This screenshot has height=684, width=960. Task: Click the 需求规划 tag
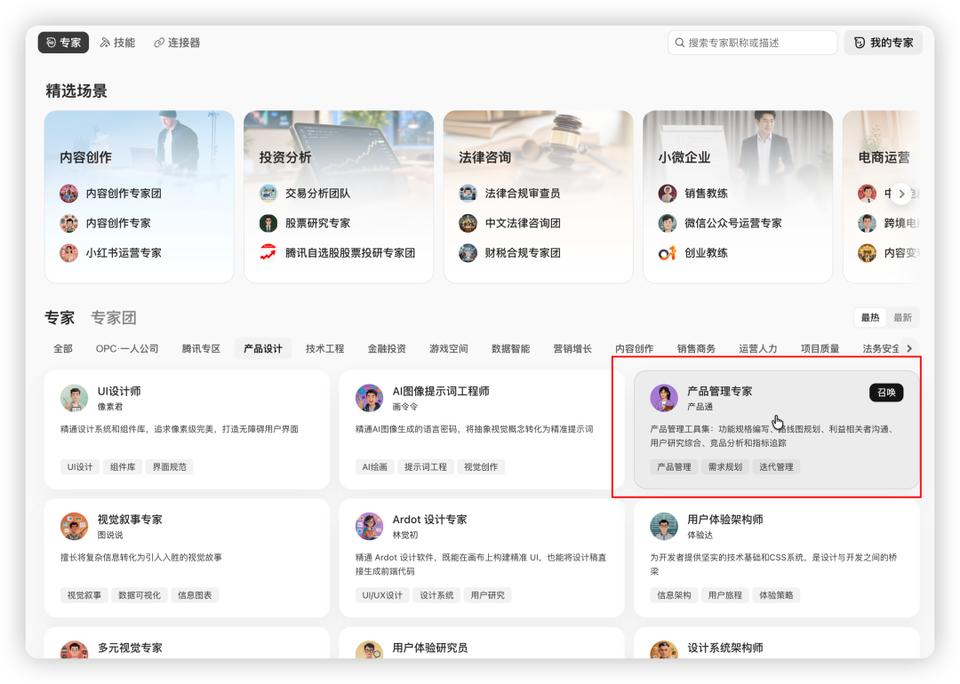pyautogui.click(x=725, y=467)
